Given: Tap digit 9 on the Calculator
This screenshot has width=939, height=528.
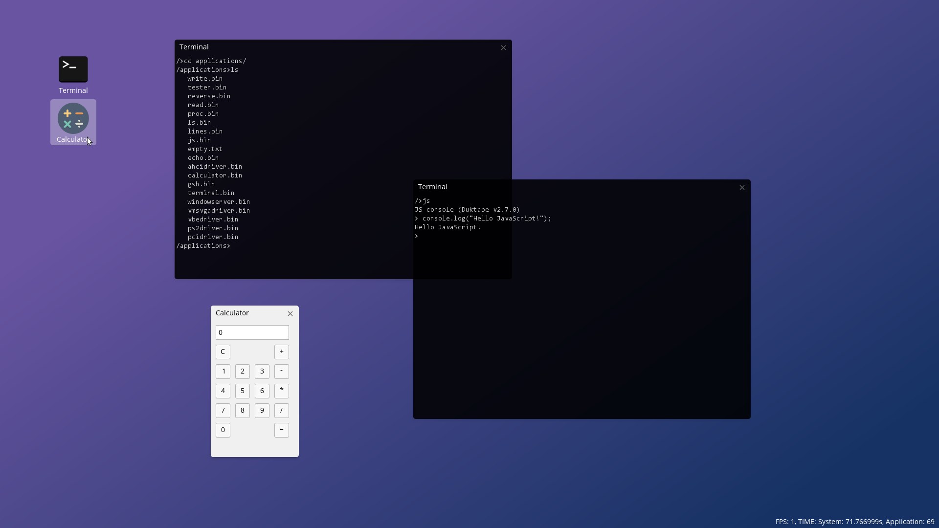Looking at the screenshot, I should coord(262,411).
